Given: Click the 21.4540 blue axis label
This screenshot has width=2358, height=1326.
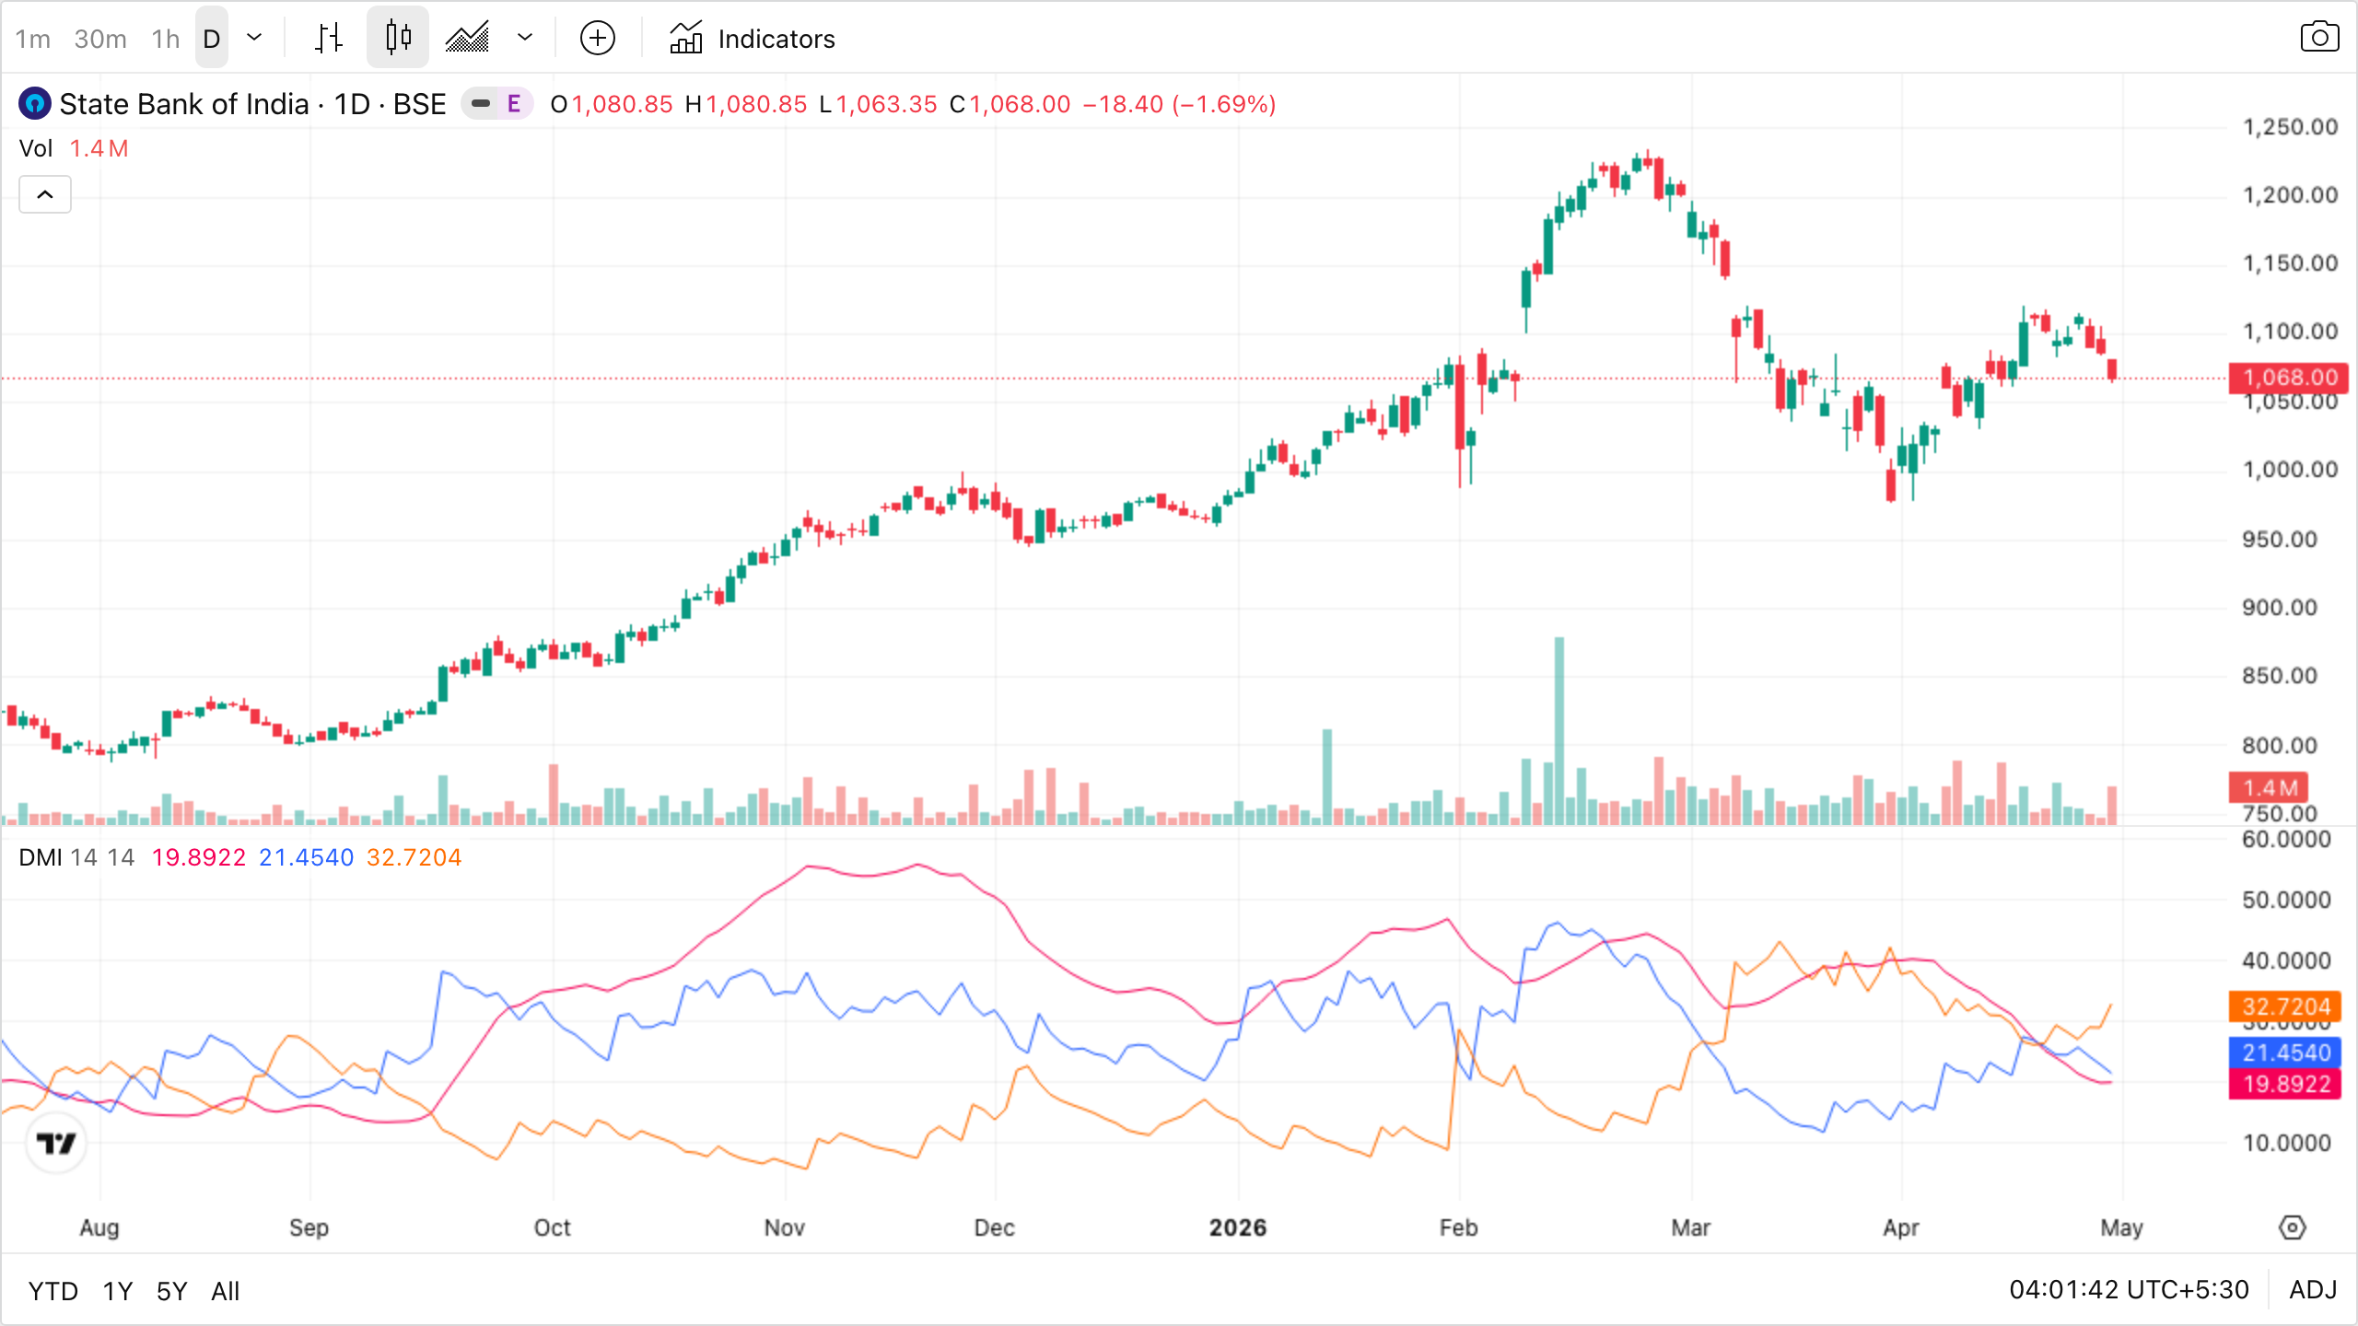Looking at the screenshot, I should coord(2285,1053).
